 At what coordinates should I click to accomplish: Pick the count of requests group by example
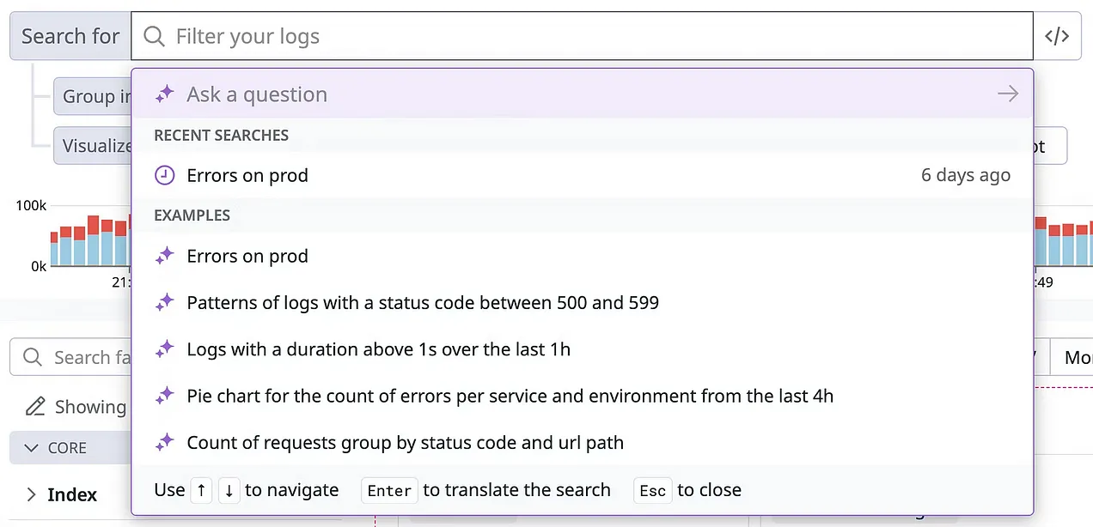tap(405, 442)
